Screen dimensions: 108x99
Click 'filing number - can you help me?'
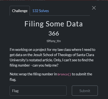click(x=34, y=65)
